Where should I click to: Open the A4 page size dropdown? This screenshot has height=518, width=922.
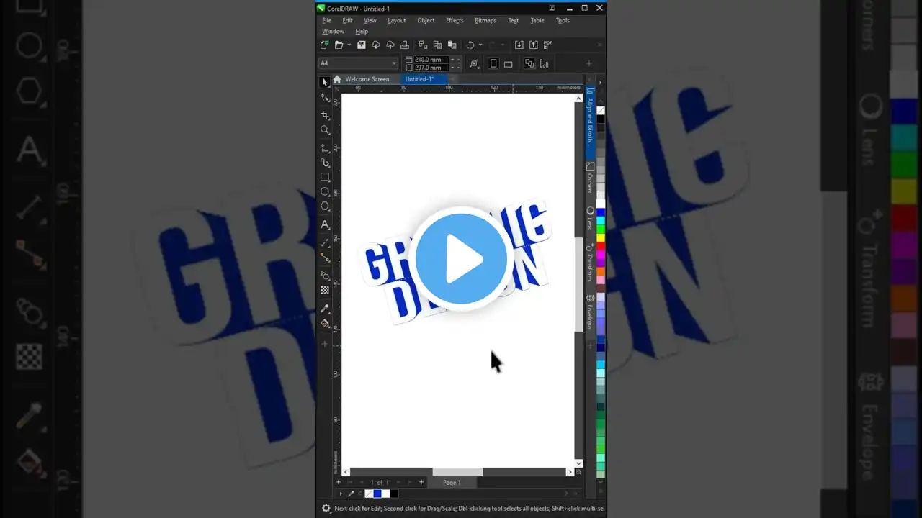click(394, 63)
